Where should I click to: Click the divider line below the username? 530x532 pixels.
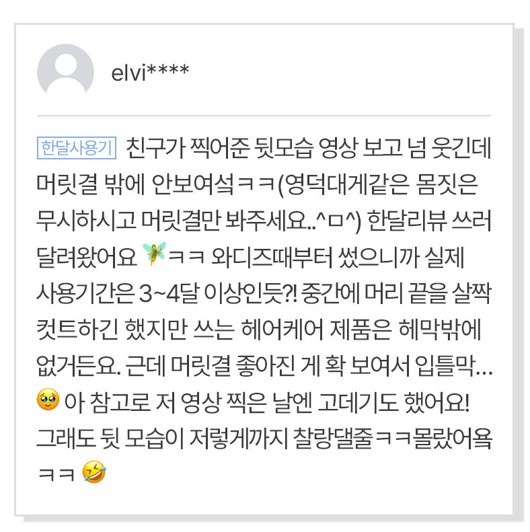click(x=264, y=116)
